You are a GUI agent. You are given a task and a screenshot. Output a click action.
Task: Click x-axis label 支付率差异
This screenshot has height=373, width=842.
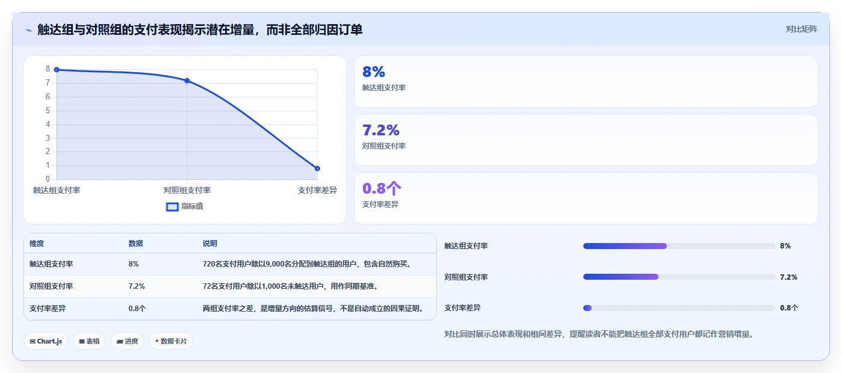[x=317, y=190]
